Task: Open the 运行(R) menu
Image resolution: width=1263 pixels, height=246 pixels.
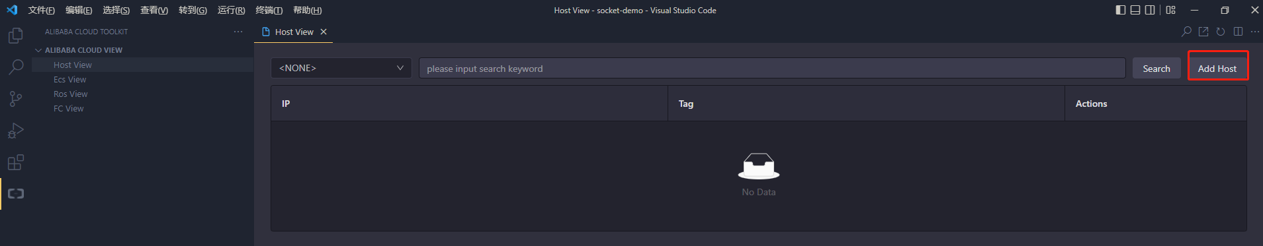Action: pos(231,10)
